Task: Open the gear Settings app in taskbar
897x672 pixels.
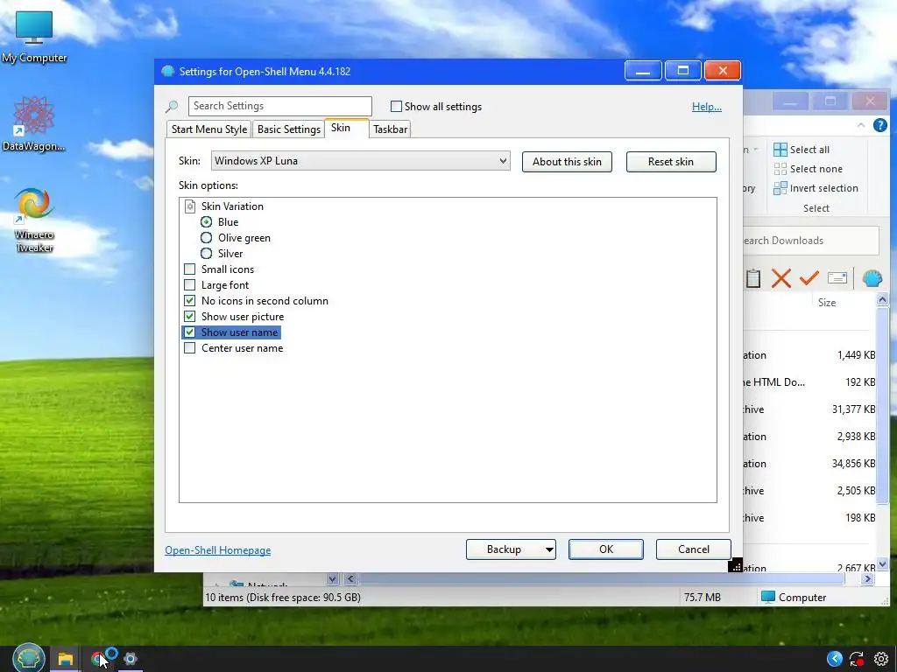Action: point(131,659)
